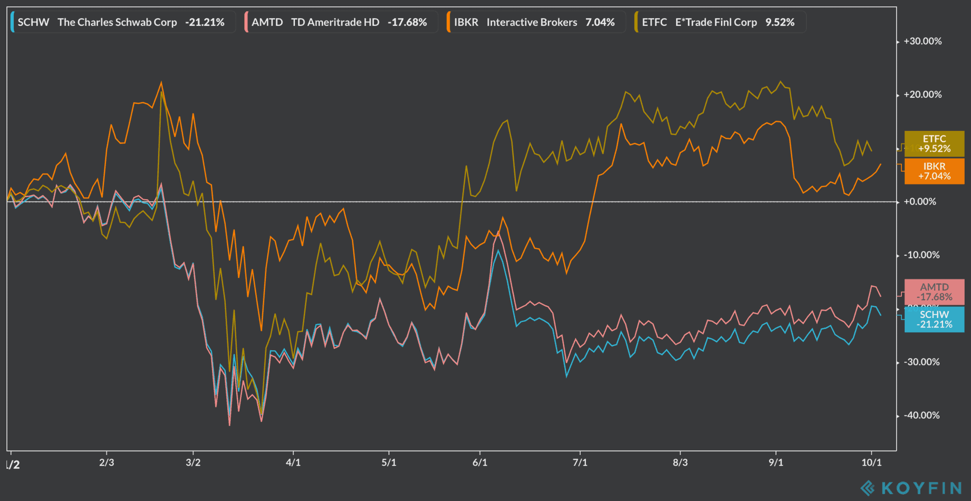Click the 7.04% value in IBKR legend
The height and width of the screenshot is (501, 971).
pos(600,22)
